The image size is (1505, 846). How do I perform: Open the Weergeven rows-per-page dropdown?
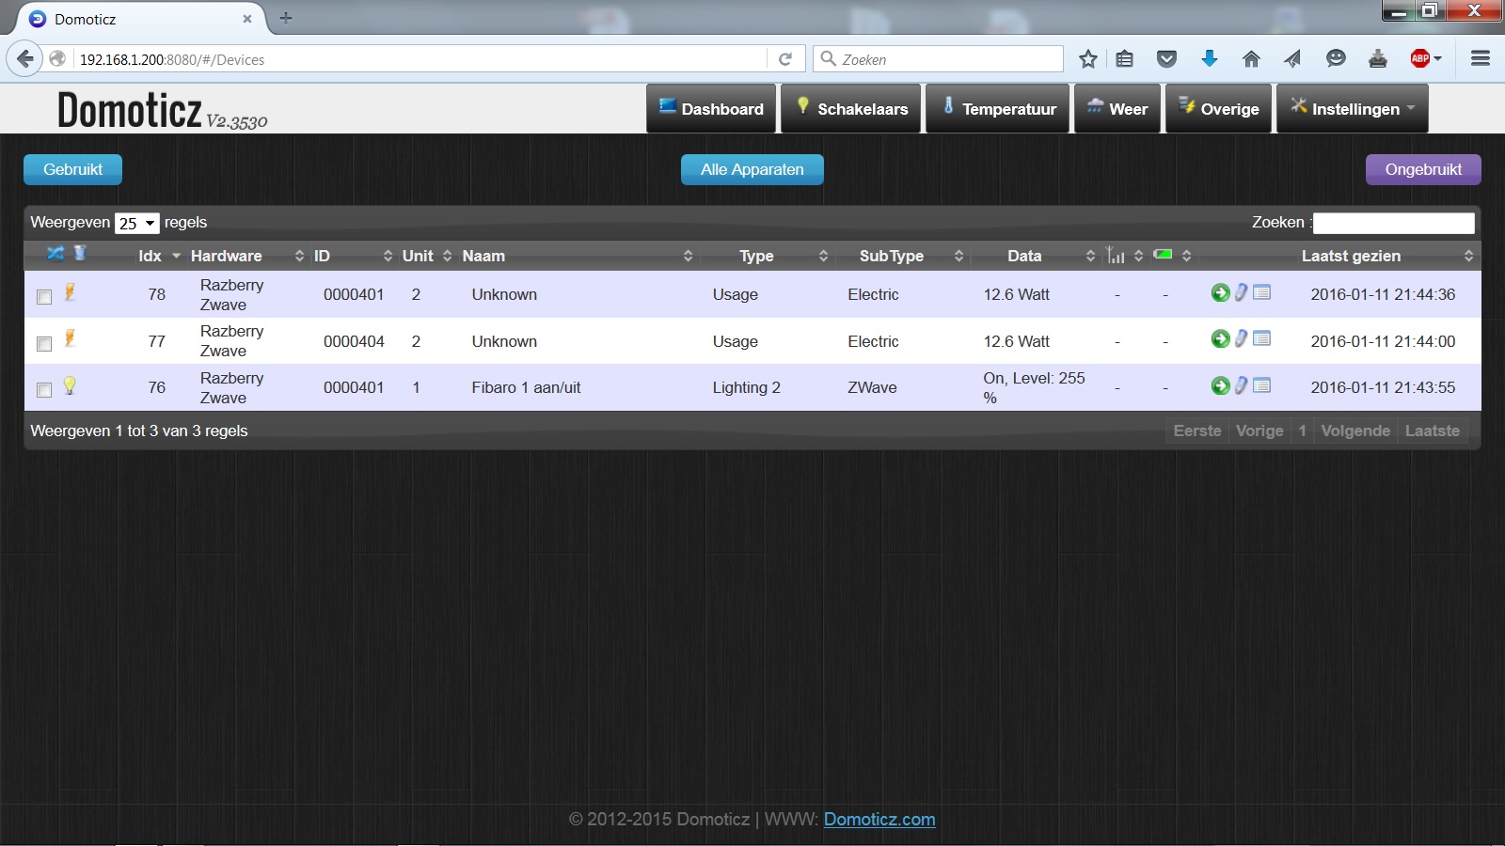click(137, 223)
